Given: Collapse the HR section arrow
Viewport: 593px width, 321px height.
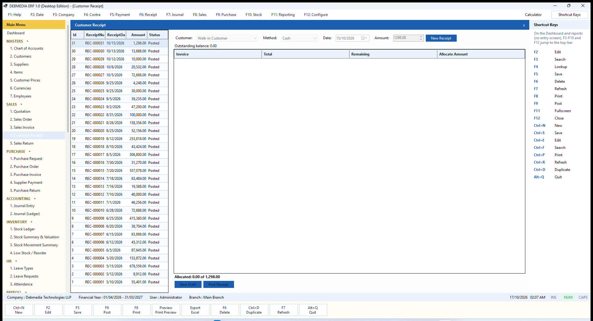Looking at the screenshot, I should tap(16, 261).
